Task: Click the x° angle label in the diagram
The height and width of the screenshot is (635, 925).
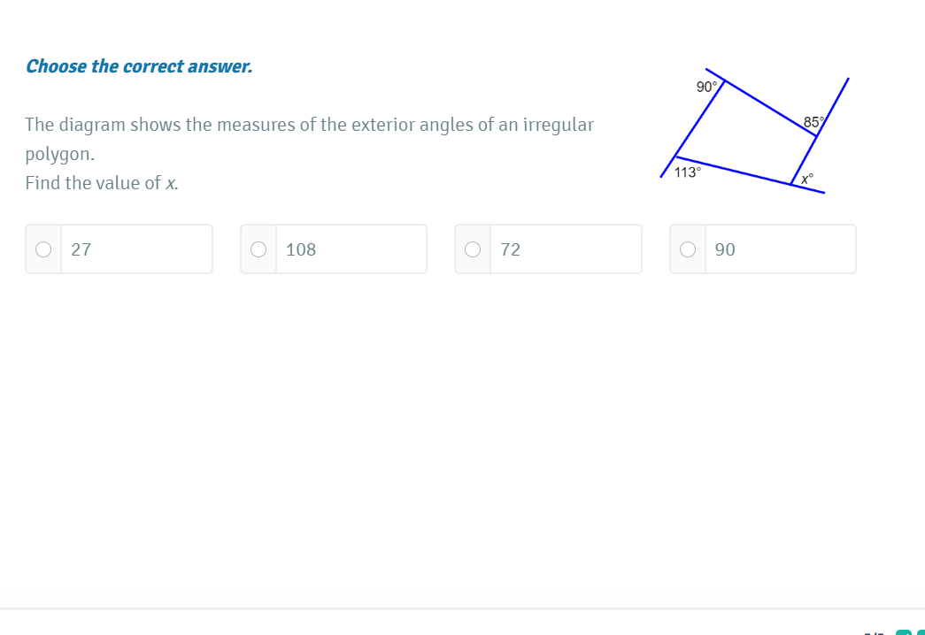Action: [x=806, y=179]
